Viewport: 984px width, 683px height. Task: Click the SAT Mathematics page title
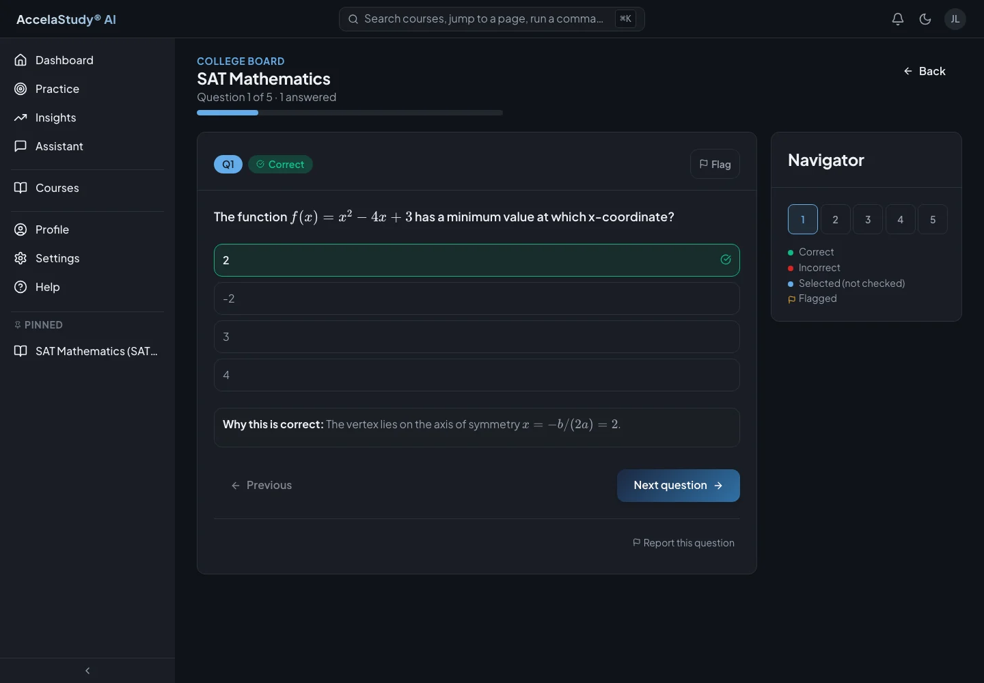pyautogui.click(x=264, y=79)
